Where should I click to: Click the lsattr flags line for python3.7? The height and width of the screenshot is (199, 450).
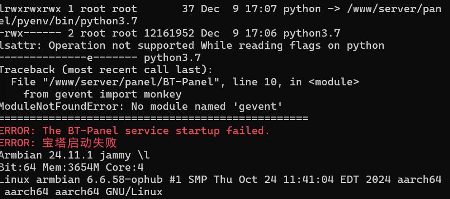pos(100,58)
